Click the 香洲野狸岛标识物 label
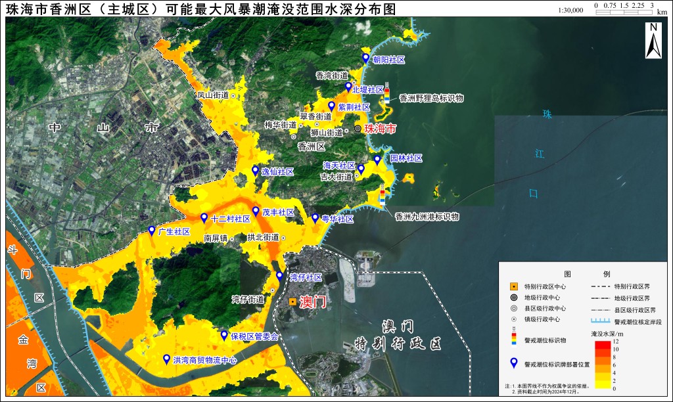 tap(431, 98)
